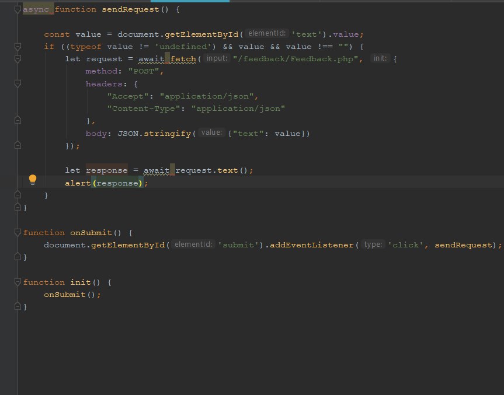
Task: Click the "POST" string value
Action: click(x=144, y=71)
